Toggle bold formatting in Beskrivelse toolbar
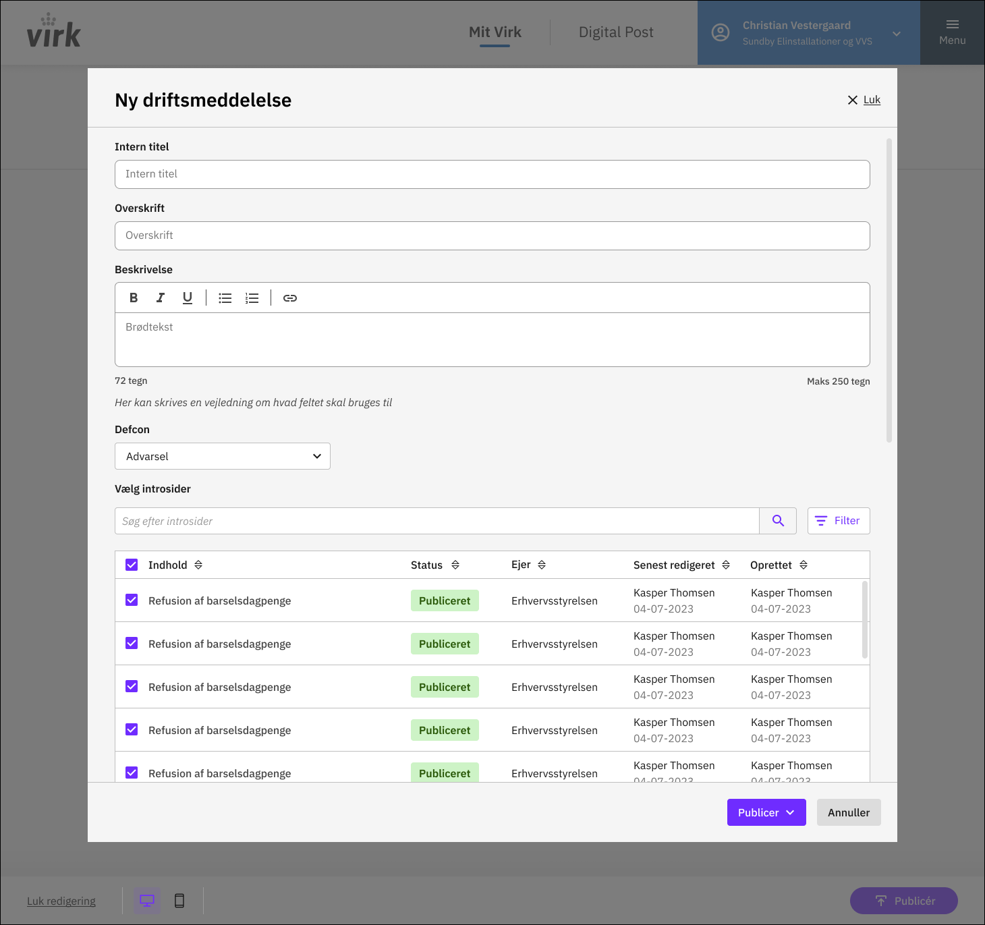Screen dimensions: 985x925 [134, 298]
